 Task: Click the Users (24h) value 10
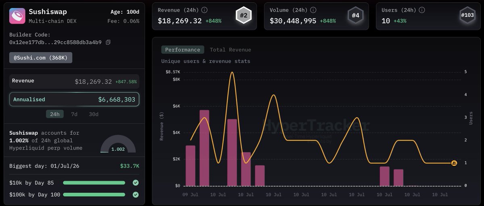[386, 21]
